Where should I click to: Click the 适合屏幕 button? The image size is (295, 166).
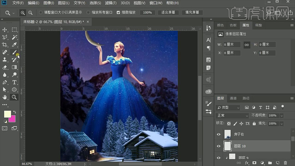click(168, 13)
